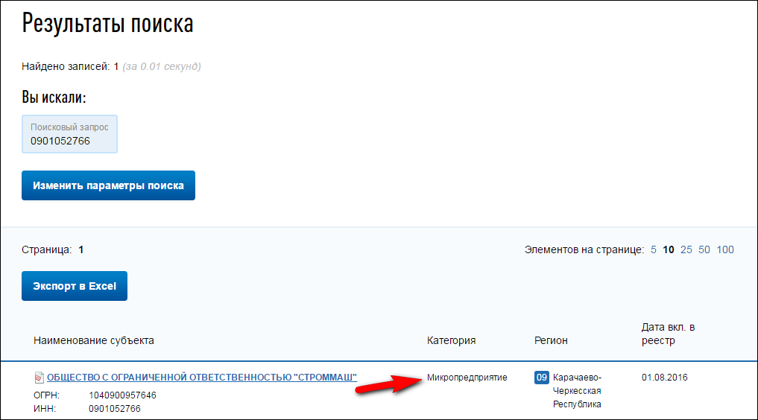Click the Поисковый запрос box with 0901052766

[x=69, y=134]
